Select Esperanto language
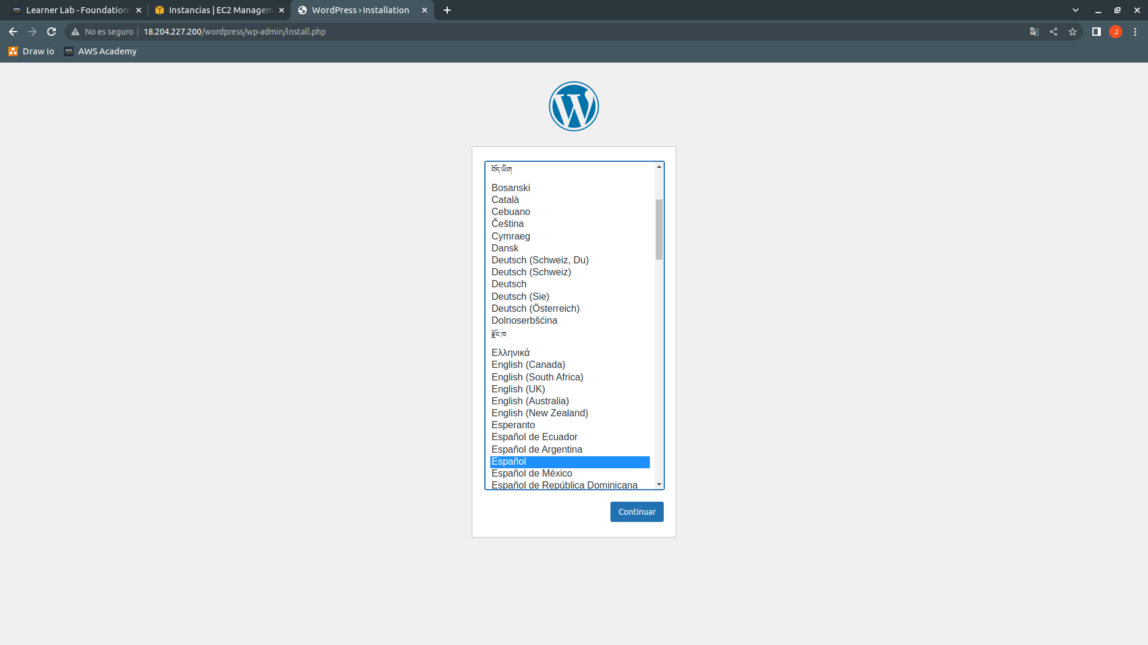This screenshot has width=1148, height=645. click(570, 425)
